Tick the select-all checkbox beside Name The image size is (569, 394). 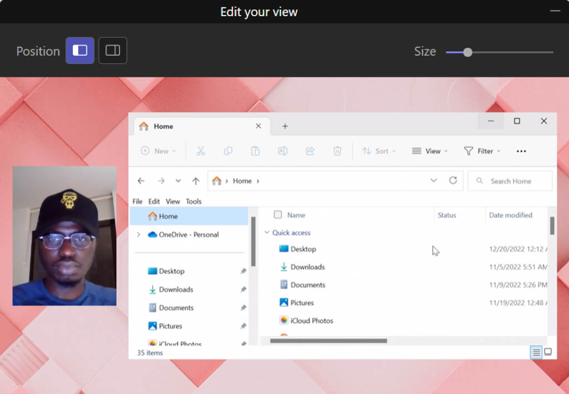278,215
